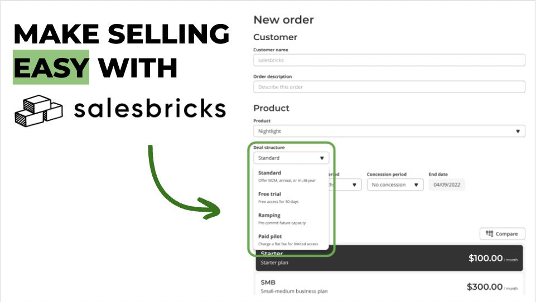
Task: Click the Compare button
Action: coord(502,233)
